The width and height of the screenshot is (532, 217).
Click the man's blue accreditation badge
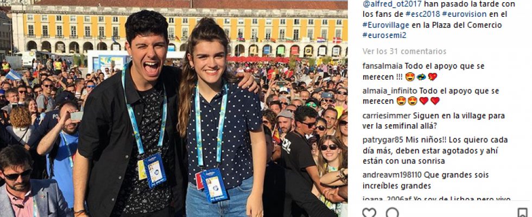coord(155,170)
